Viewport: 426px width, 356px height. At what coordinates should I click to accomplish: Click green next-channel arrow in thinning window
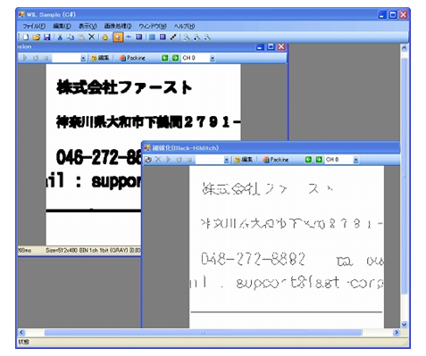point(319,160)
